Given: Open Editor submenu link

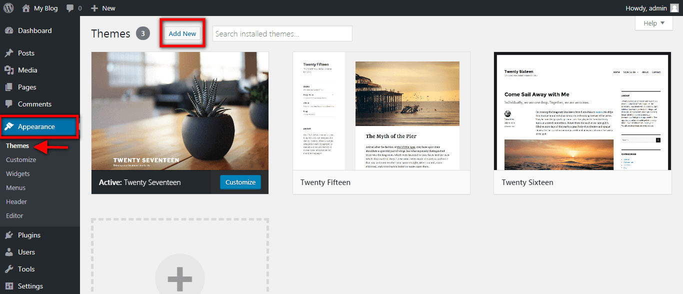Looking at the screenshot, I should tap(14, 215).
